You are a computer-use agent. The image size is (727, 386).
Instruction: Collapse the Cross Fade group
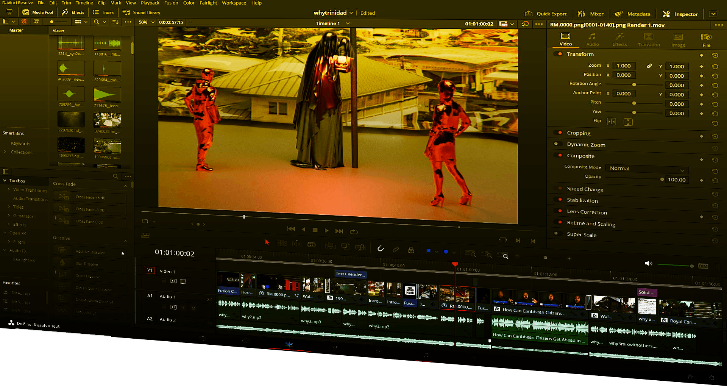tap(125, 186)
